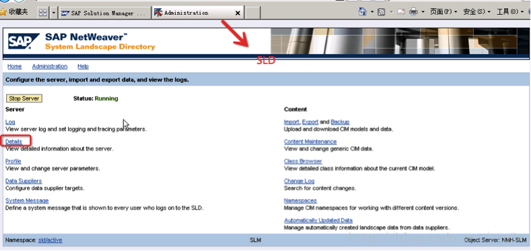The width and height of the screenshot is (531, 251).
Task: Open the System Message link
Action: (27, 201)
